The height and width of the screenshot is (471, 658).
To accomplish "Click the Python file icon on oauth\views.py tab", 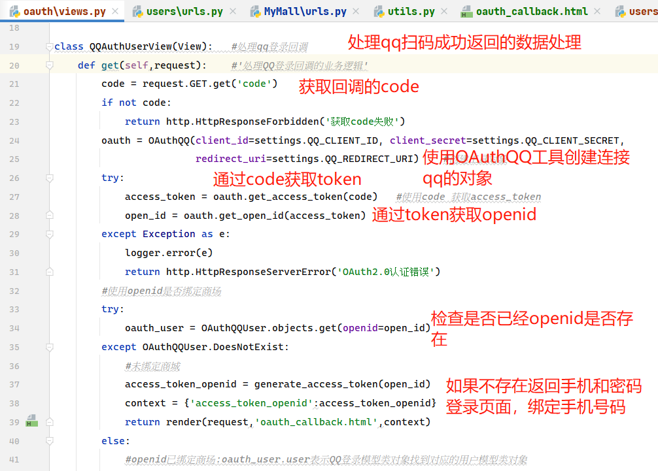I will [x=14, y=12].
